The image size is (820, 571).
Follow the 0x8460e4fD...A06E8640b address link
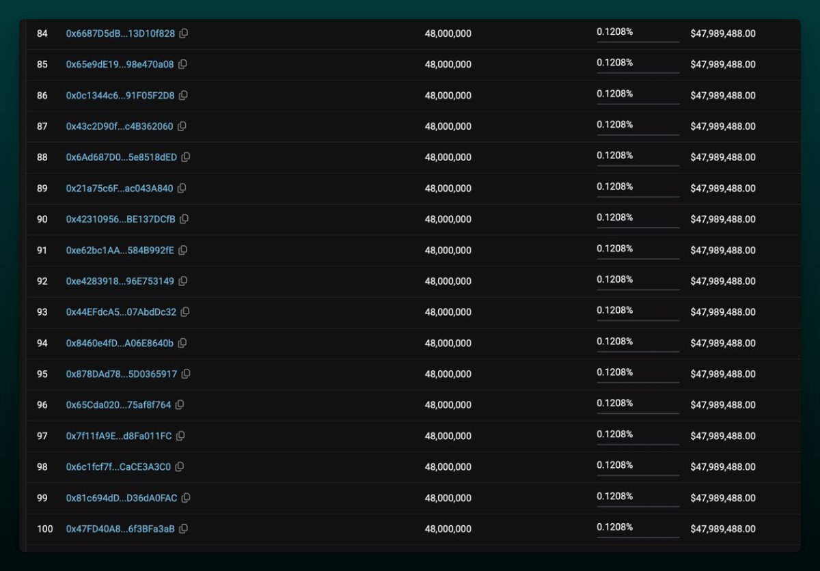point(120,343)
